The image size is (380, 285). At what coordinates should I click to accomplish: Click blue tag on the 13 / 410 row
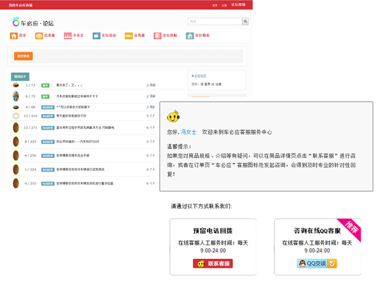pos(47,116)
